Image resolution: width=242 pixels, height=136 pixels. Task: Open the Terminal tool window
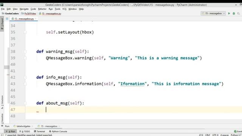39,131
